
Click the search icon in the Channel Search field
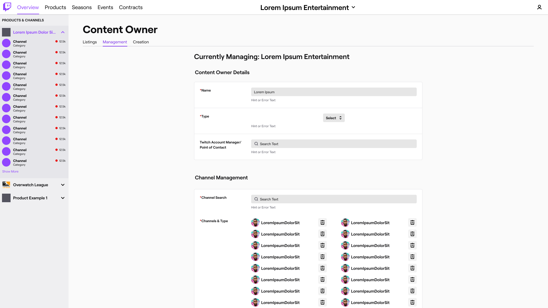(x=256, y=199)
